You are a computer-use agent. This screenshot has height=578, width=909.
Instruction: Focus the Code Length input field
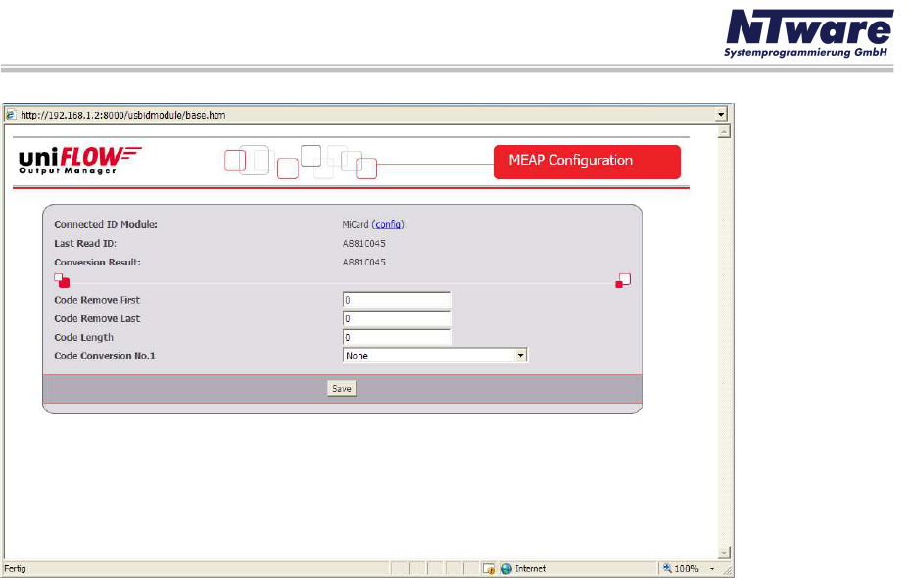tap(397, 337)
